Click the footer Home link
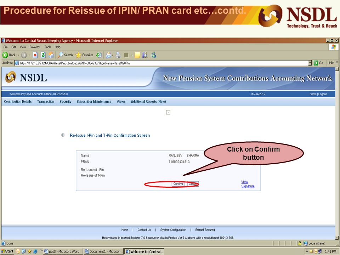 tap(125, 230)
